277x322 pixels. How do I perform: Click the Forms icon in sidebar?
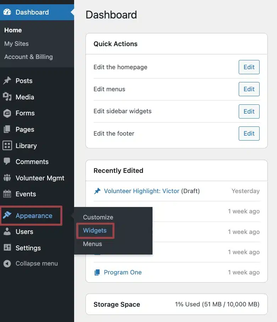tap(7, 113)
